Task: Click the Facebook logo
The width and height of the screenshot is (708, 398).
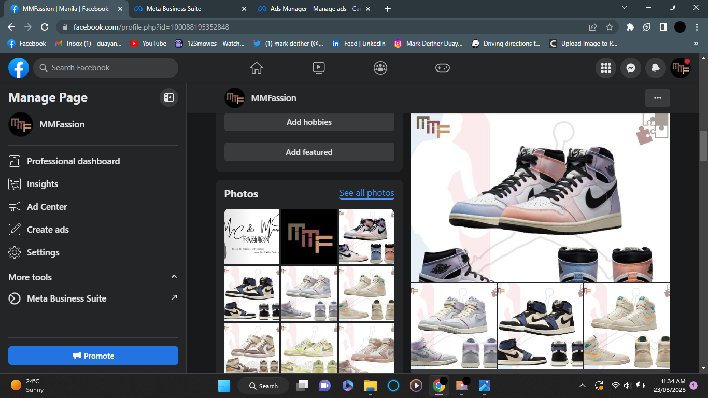Action: (19, 68)
